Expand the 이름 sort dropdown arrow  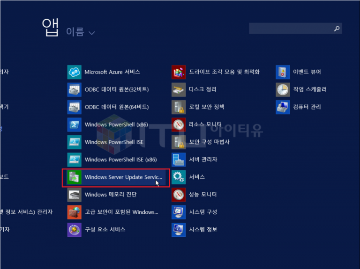91,33
